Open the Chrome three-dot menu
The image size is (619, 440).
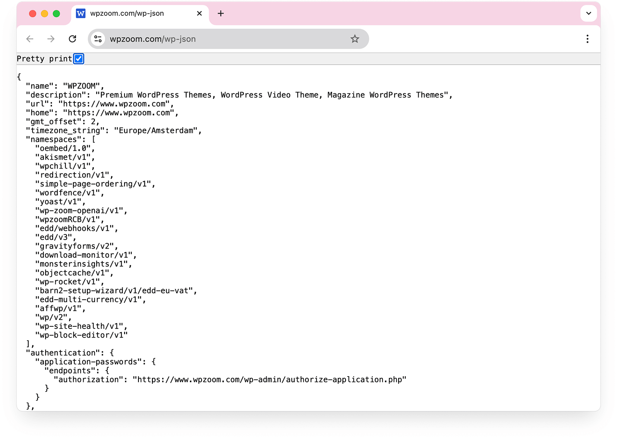point(587,39)
